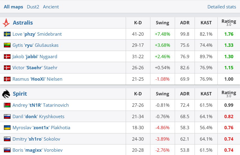Click the Astralis team logo icon

coord(6,23)
